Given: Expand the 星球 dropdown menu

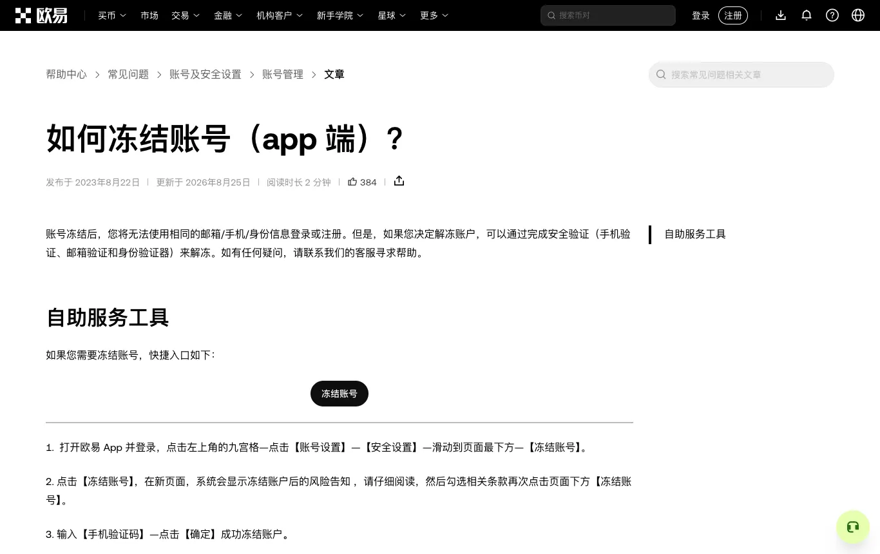Looking at the screenshot, I should click(x=392, y=15).
